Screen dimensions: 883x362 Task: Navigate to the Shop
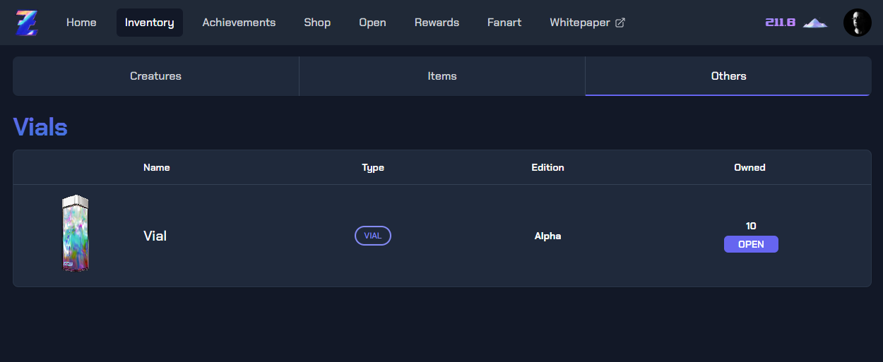(317, 23)
